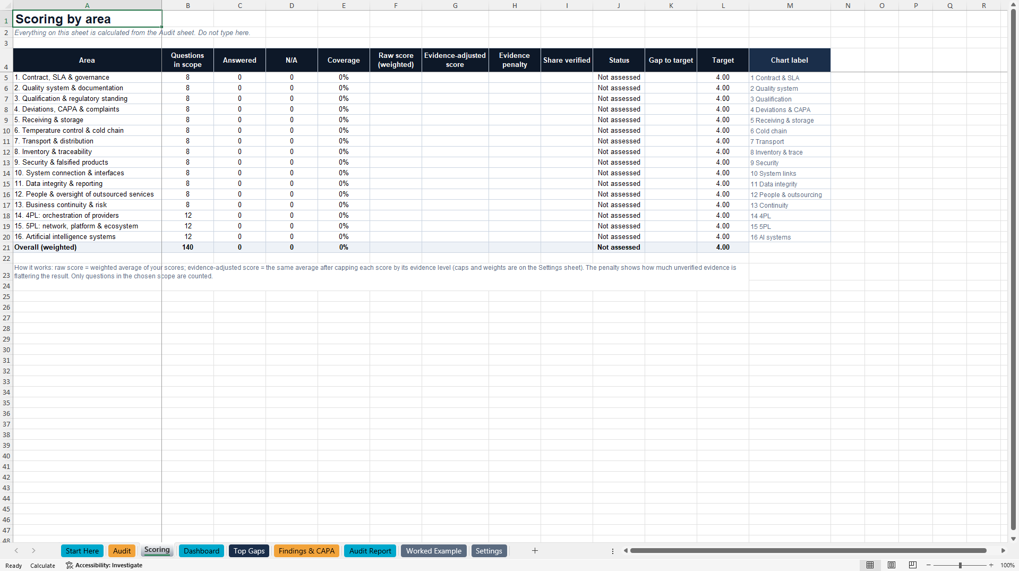Click the sheet tab options dots
Screen dimensions: 1019x571
click(x=613, y=551)
